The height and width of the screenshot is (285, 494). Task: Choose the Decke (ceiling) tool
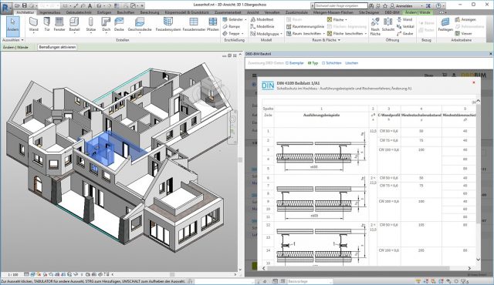(x=119, y=25)
